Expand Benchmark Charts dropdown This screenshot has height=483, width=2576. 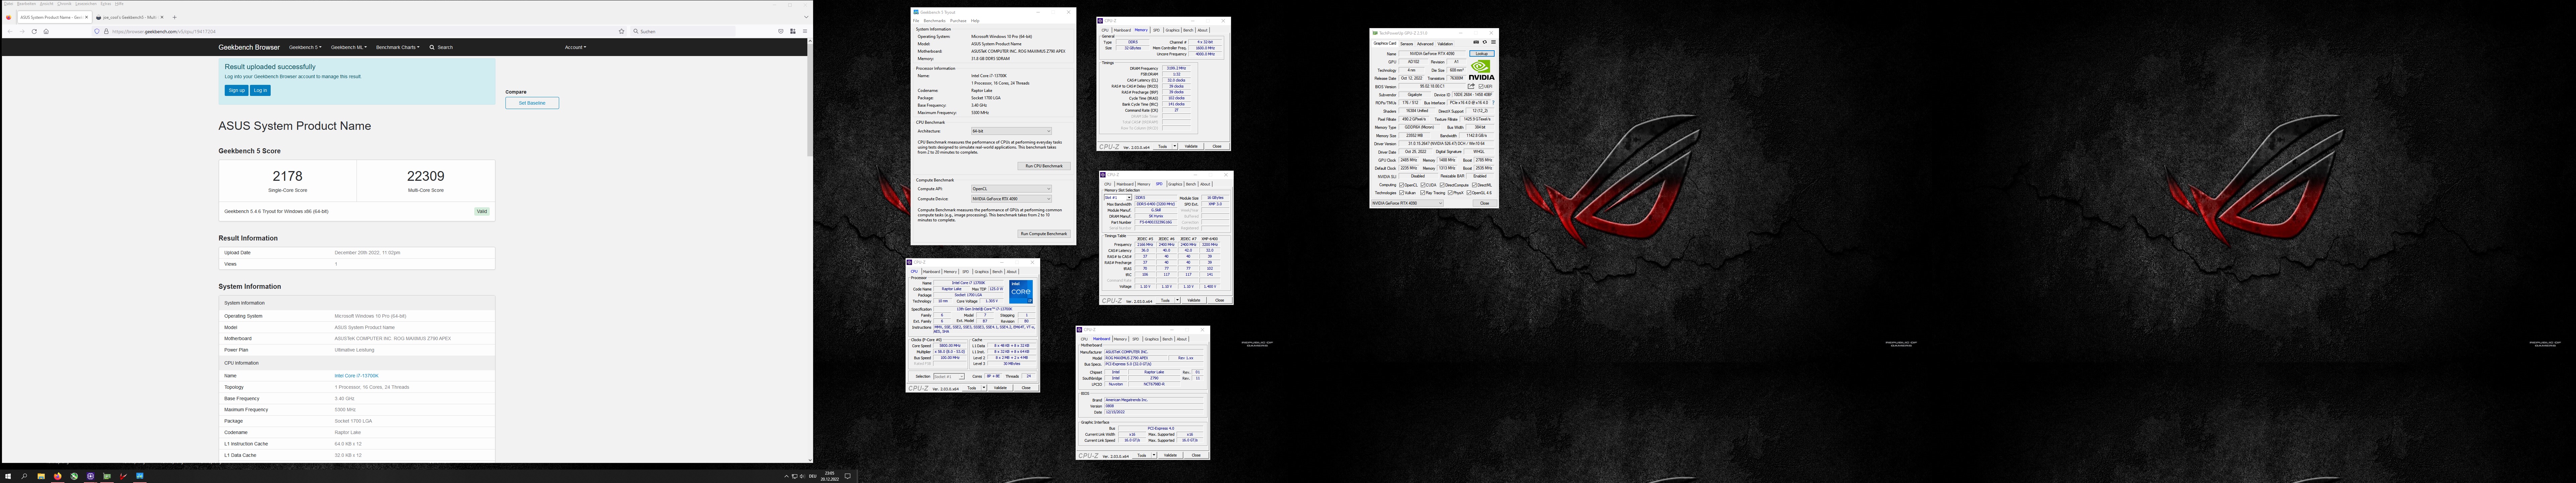(398, 47)
